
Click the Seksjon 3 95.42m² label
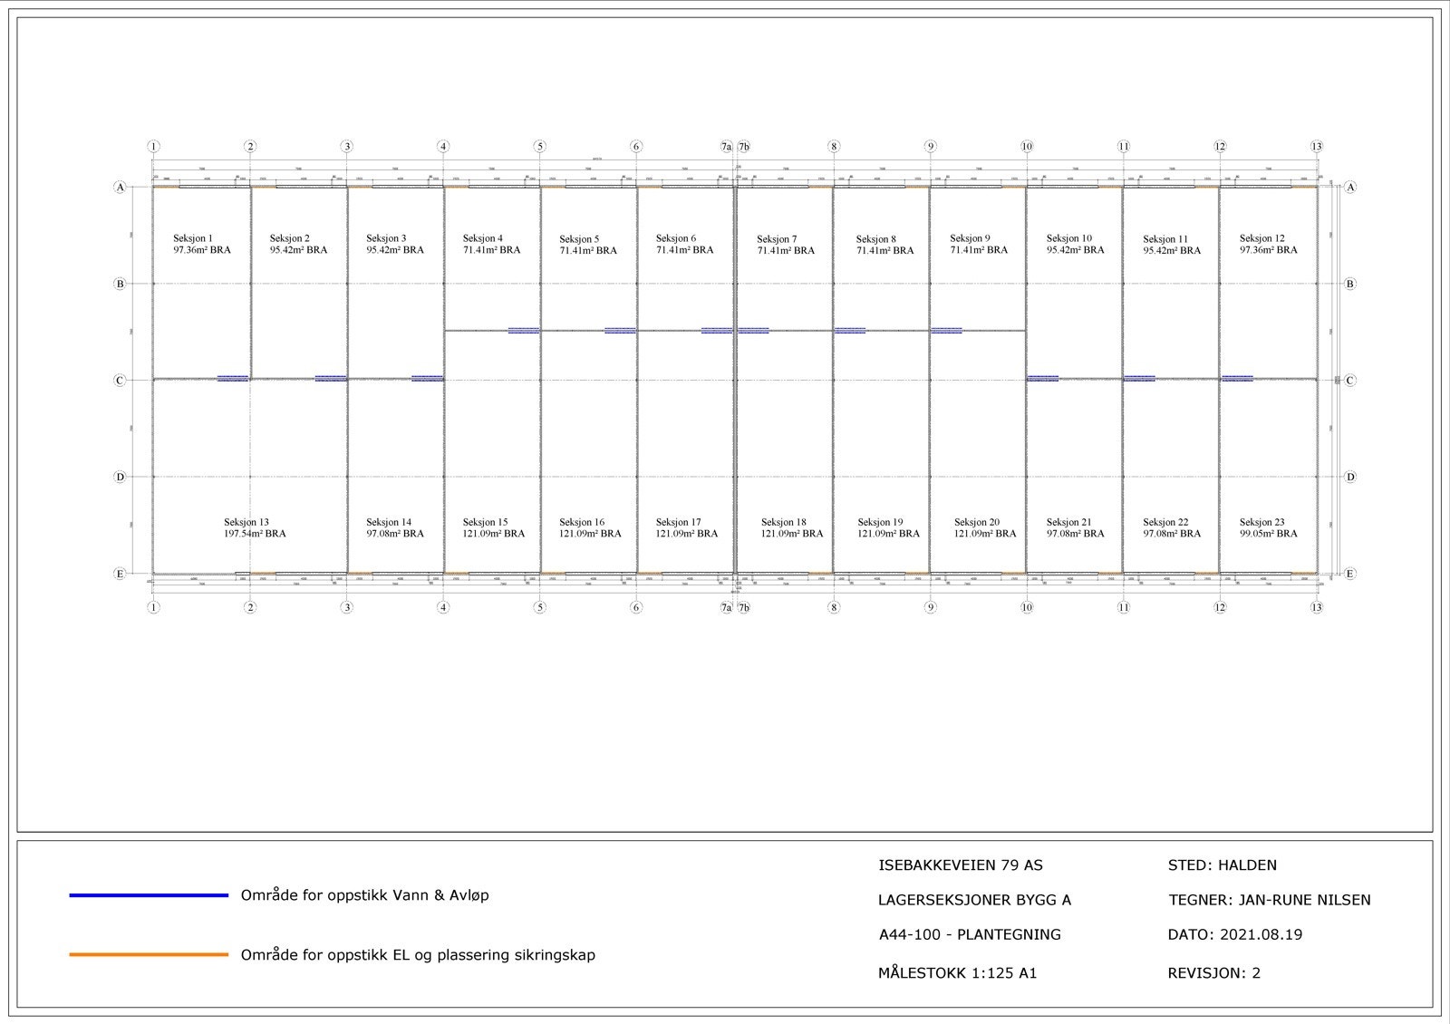tap(395, 244)
